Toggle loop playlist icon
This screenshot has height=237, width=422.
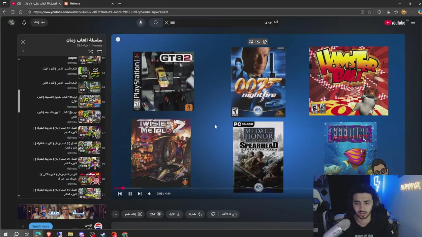[100, 52]
